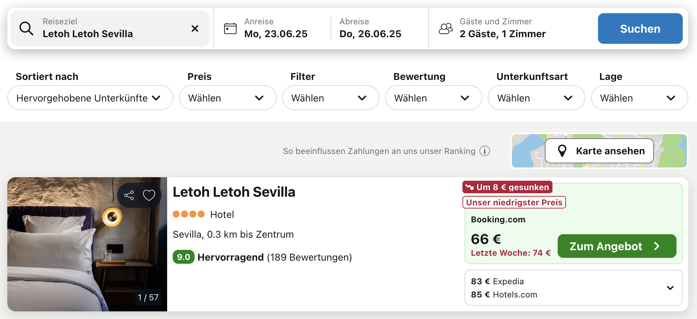
Task: Open the Lage Wählen dropdown
Action: pos(639,98)
